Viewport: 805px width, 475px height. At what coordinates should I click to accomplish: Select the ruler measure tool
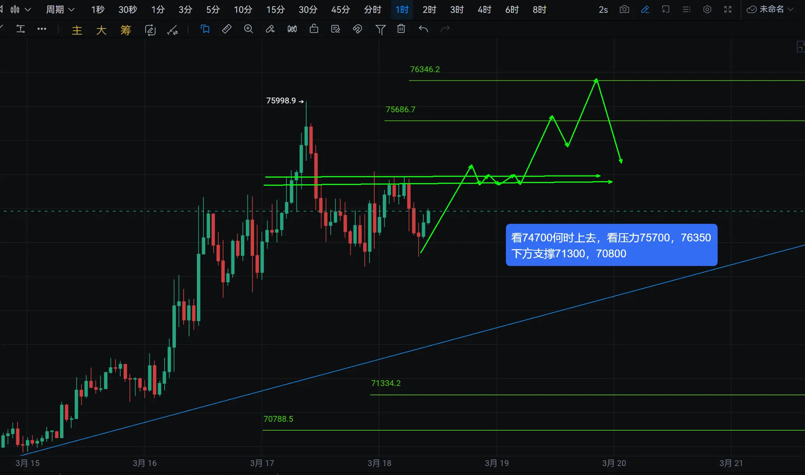point(227,29)
